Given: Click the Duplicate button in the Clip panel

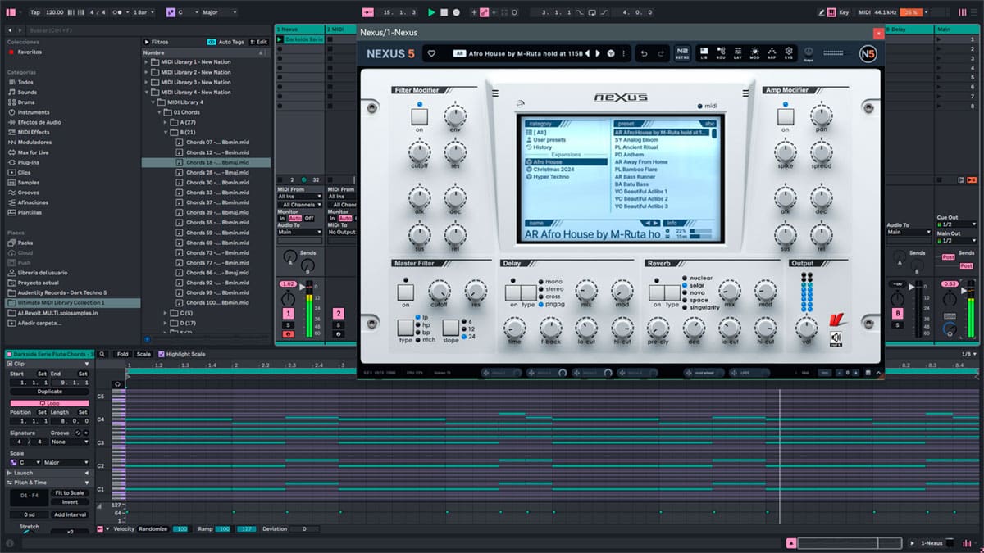Looking at the screenshot, I should tap(49, 392).
